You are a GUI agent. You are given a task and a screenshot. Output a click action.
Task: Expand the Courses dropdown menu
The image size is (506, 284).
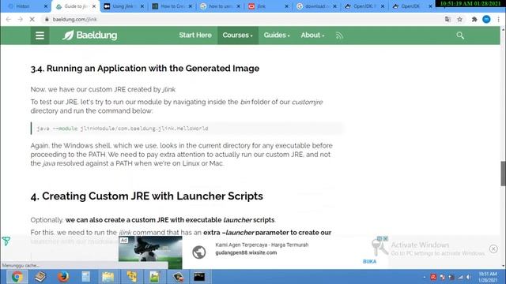[x=237, y=35]
